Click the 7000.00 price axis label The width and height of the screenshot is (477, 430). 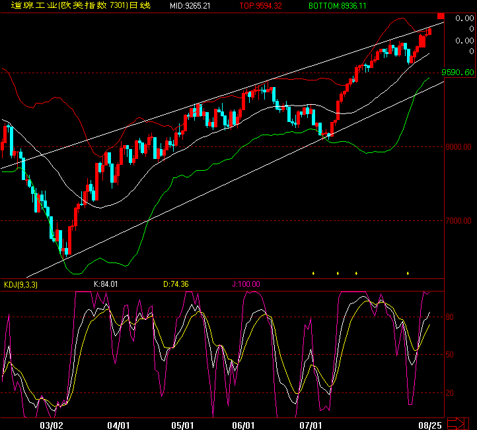[459, 221]
